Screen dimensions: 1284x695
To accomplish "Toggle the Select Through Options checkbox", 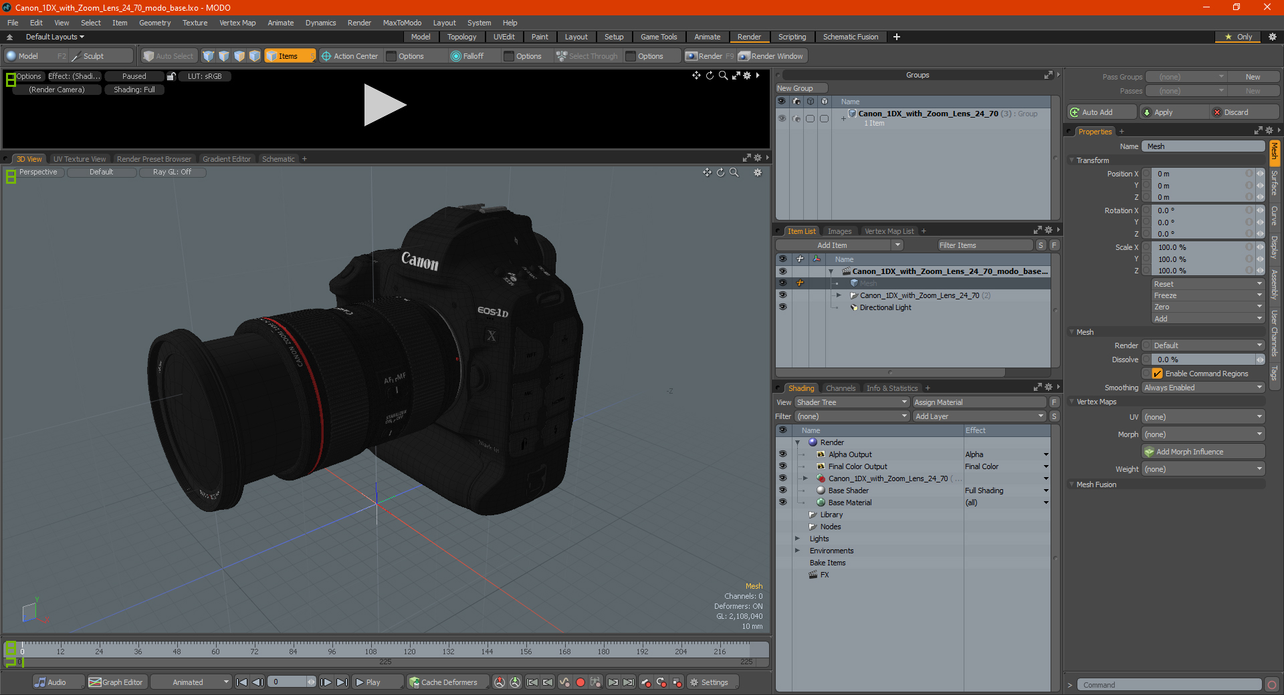I will pyautogui.click(x=631, y=56).
